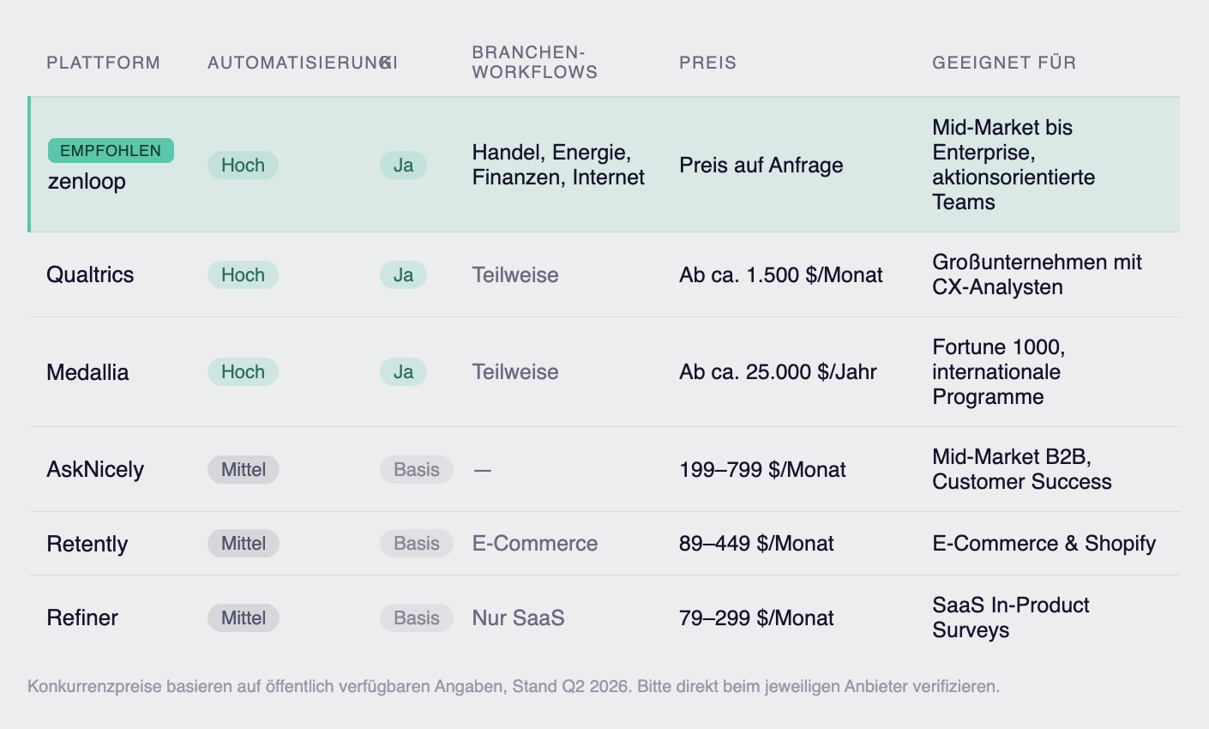Viewport: 1209px width, 729px height.
Task: Click the Ja badge in Qualtrics row
Action: (403, 275)
